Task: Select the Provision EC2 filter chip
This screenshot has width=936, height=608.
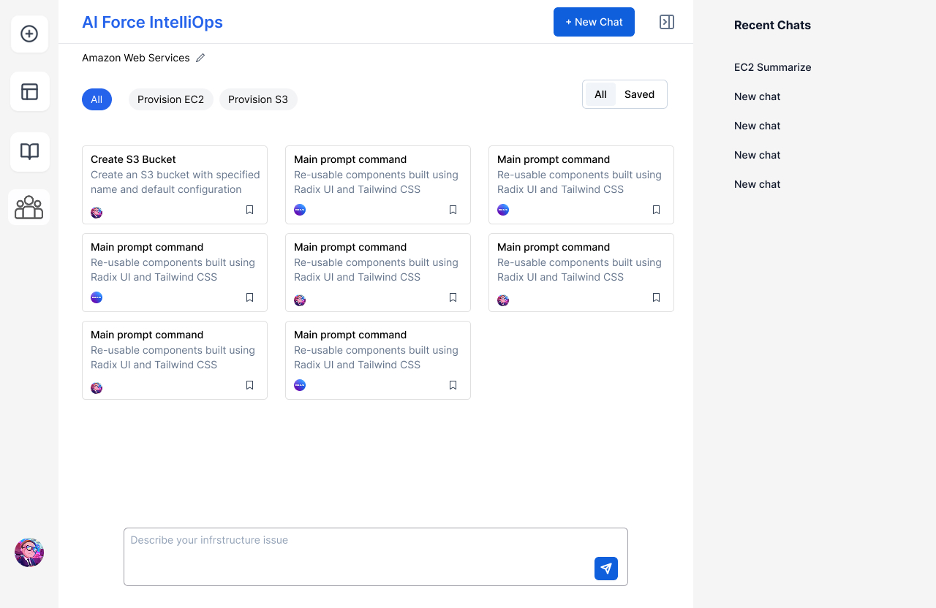Action: [x=170, y=99]
